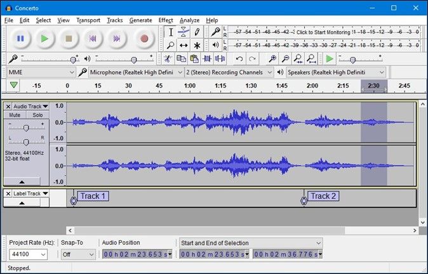
Task: Open the Generate menu
Action: pos(140,20)
